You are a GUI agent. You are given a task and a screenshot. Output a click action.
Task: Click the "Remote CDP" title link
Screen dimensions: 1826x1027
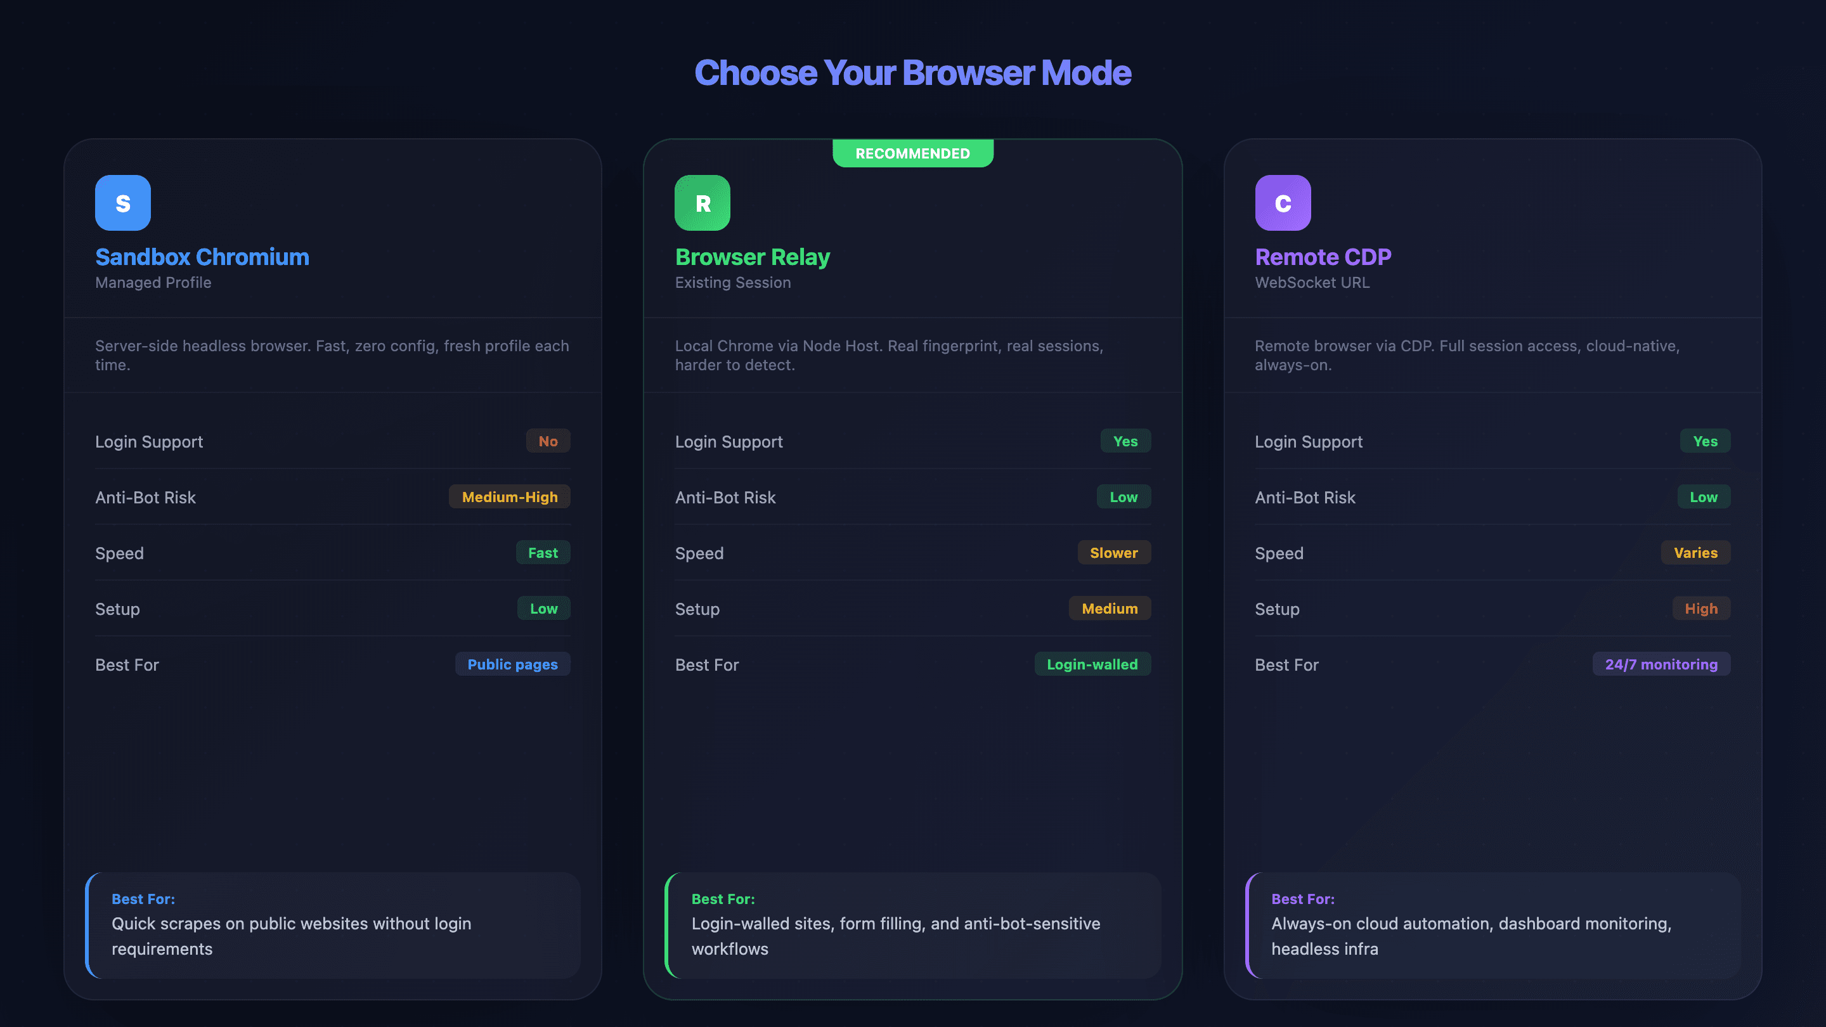[1322, 257]
